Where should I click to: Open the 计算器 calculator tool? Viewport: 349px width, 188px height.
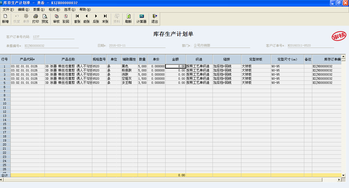click(142, 19)
